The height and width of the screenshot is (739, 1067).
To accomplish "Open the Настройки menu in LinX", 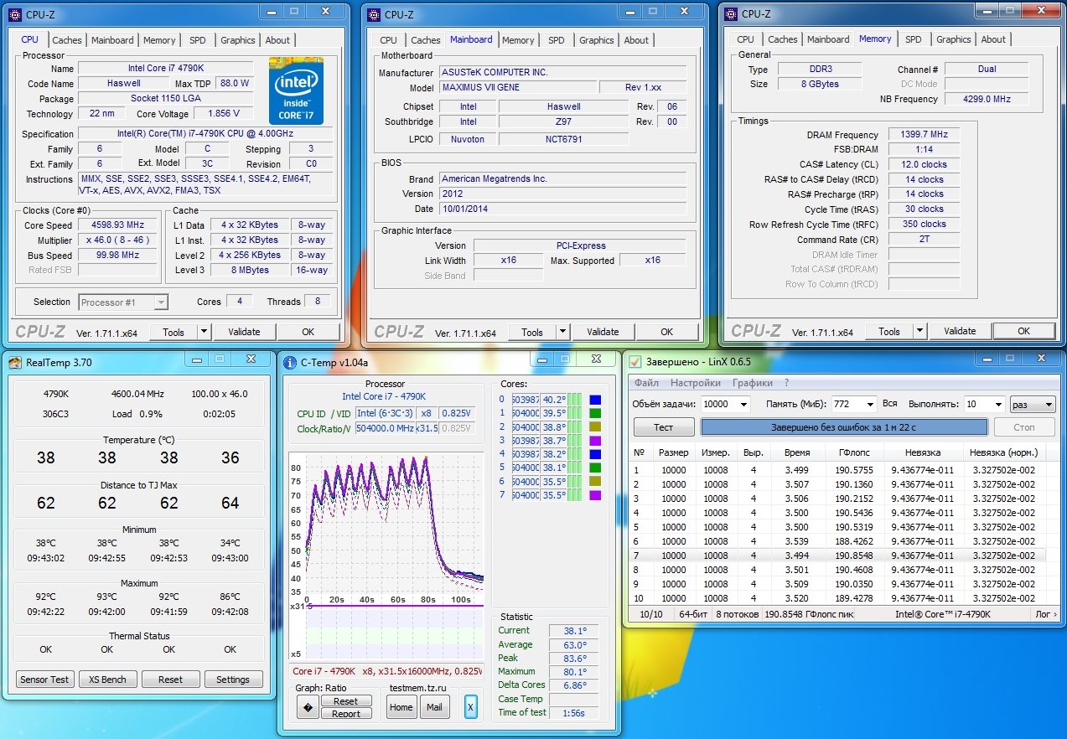I will (x=695, y=383).
